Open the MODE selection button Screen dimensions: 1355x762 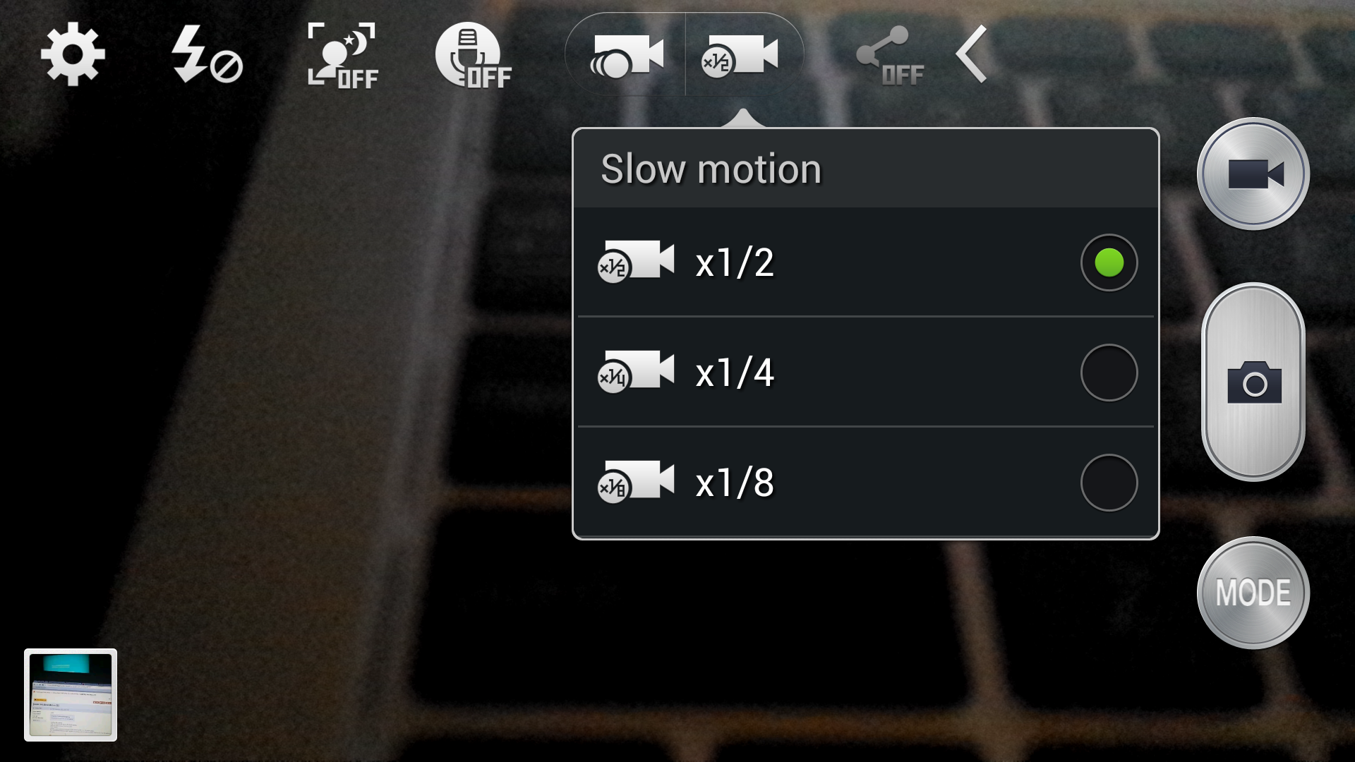coord(1253,593)
